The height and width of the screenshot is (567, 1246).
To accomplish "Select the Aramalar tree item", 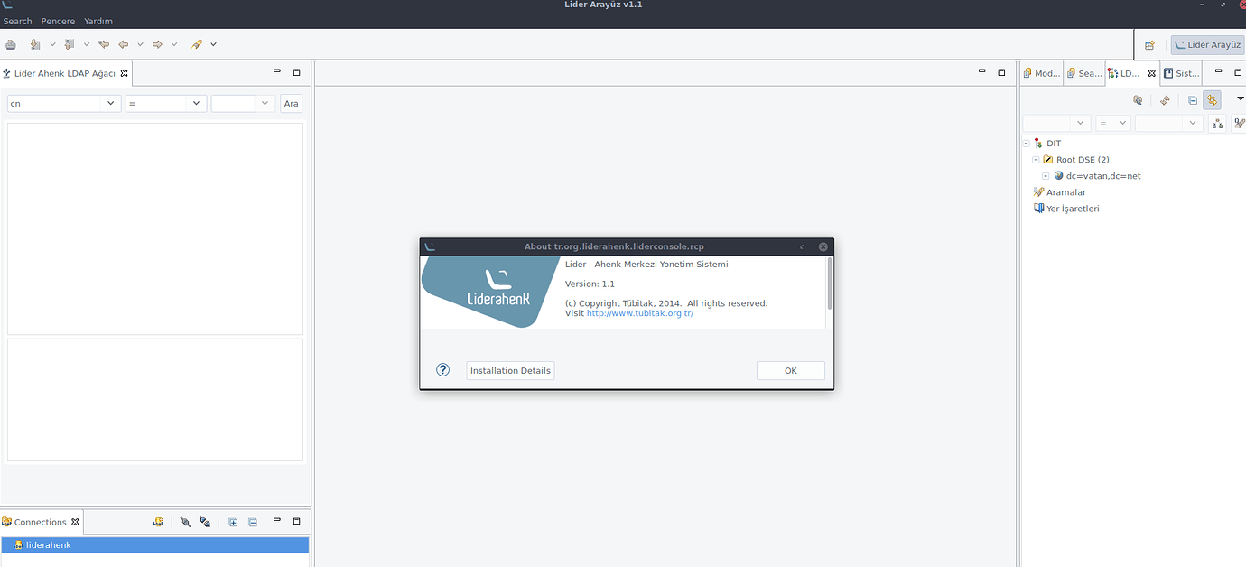I will coord(1066,192).
